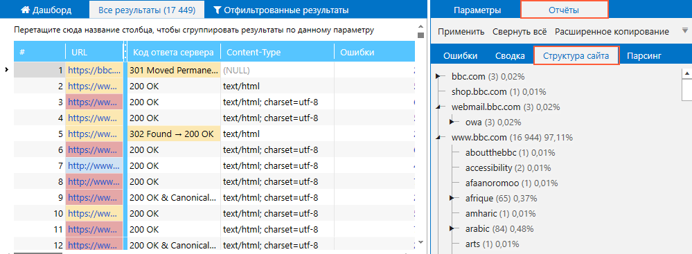Expand the owa folder node
Image resolution: width=692 pixels, height=254 pixels.
(x=452, y=122)
